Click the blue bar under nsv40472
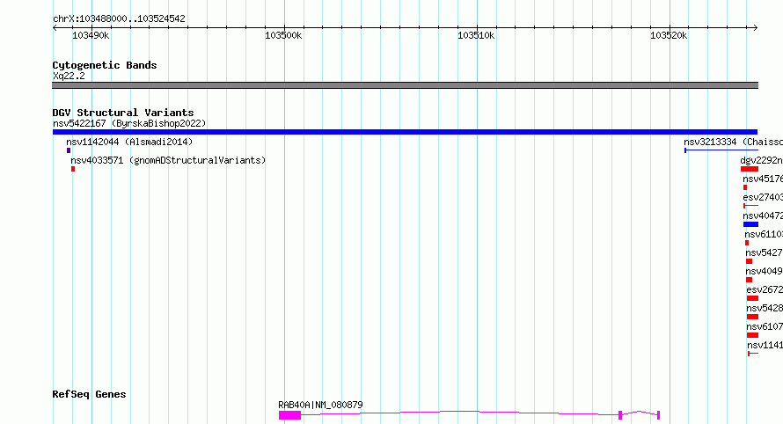 [x=750, y=224]
